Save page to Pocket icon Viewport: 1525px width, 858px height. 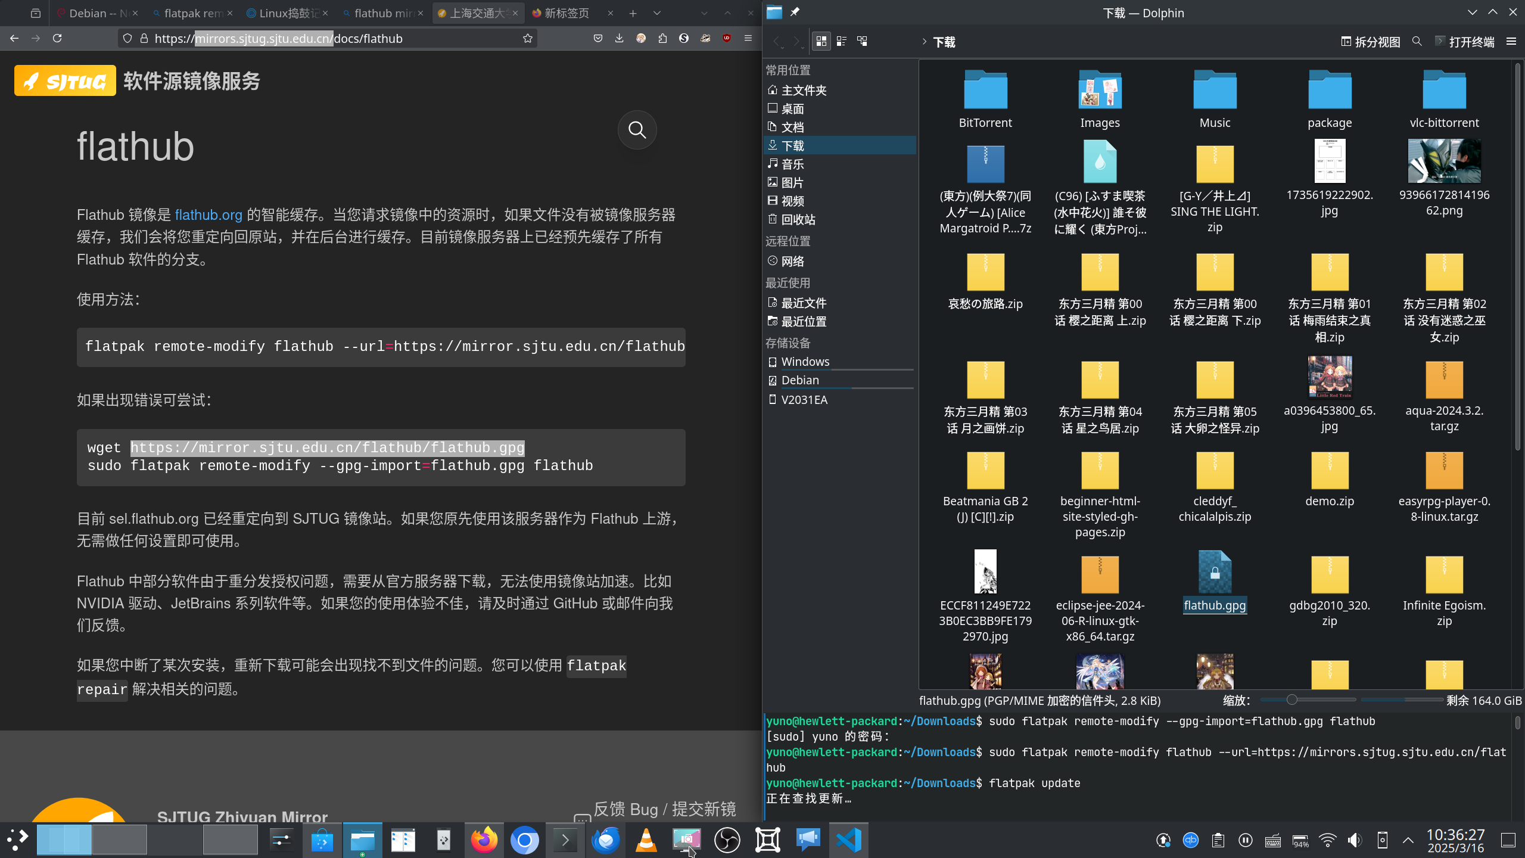tap(598, 38)
